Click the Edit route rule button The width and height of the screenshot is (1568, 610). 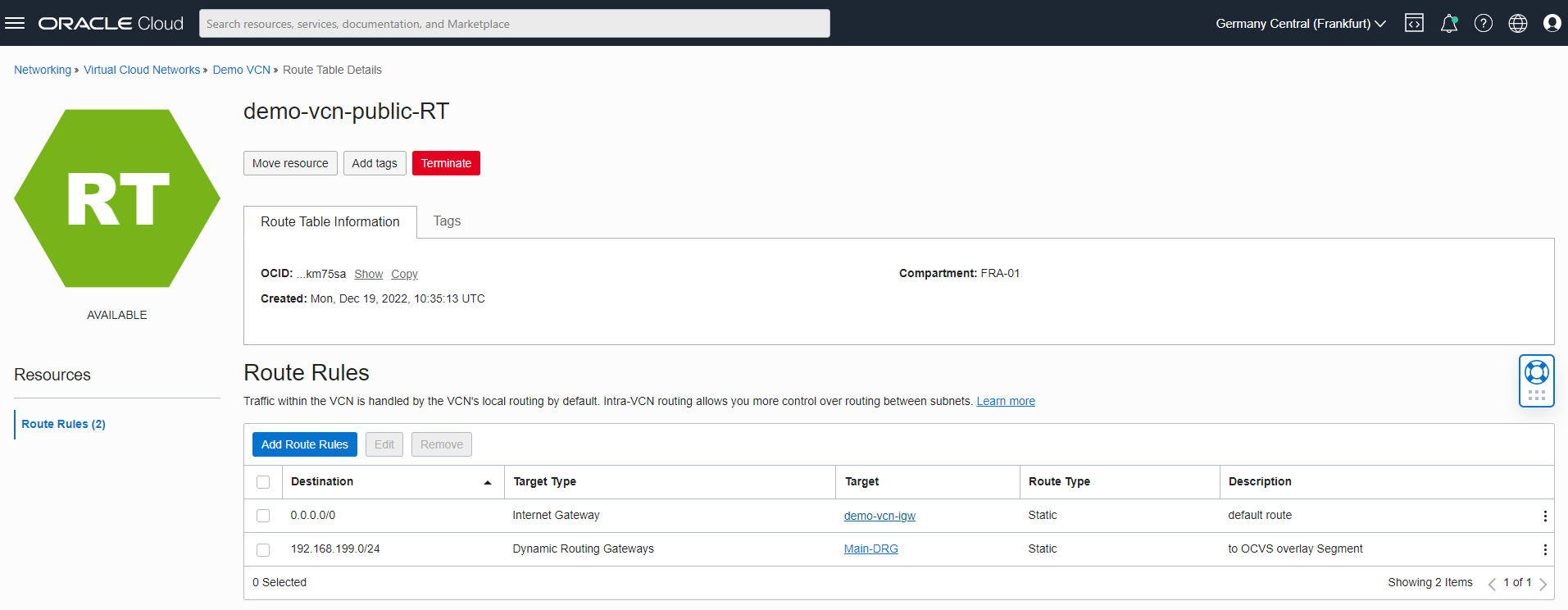click(x=384, y=444)
